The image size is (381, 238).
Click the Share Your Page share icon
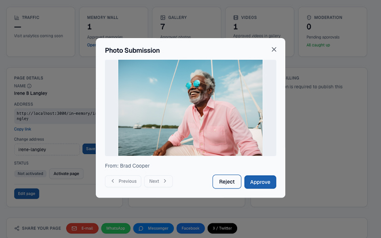[17, 228]
